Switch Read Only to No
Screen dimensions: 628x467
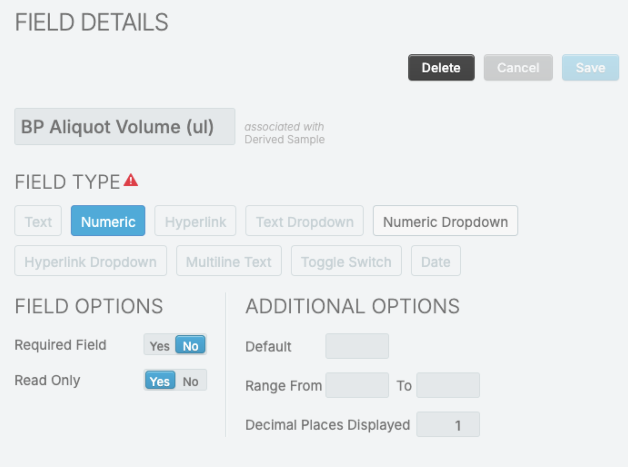pos(190,381)
